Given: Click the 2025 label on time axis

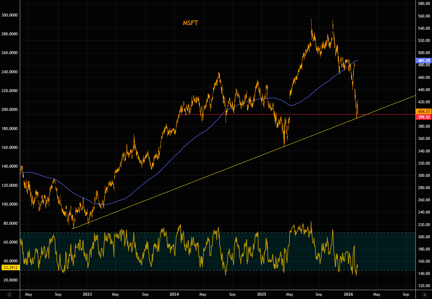Looking at the screenshot, I should pos(262,294).
